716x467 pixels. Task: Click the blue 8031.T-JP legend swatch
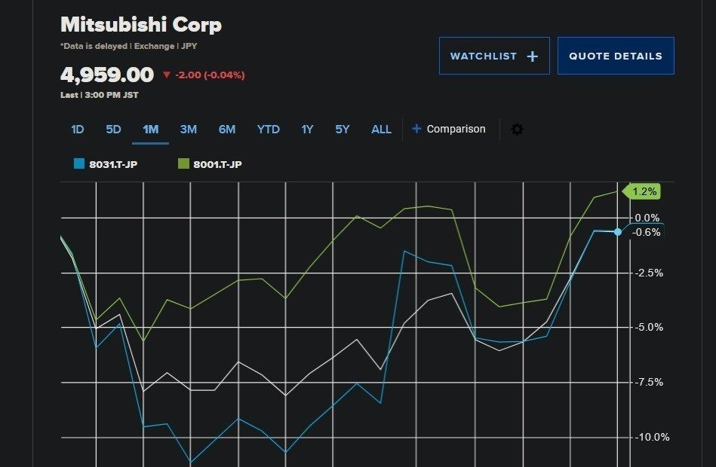(78, 163)
